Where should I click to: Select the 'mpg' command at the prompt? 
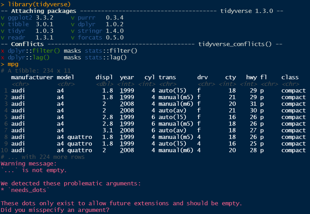point(13,64)
